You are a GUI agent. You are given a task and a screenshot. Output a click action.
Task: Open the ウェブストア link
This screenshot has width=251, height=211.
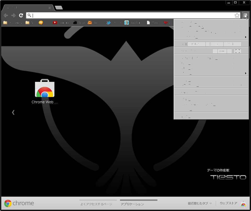pos(228,203)
